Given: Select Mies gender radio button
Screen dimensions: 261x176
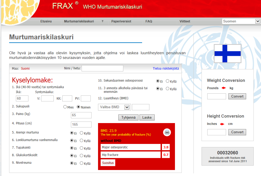Looking at the screenshot, I should [65, 107].
